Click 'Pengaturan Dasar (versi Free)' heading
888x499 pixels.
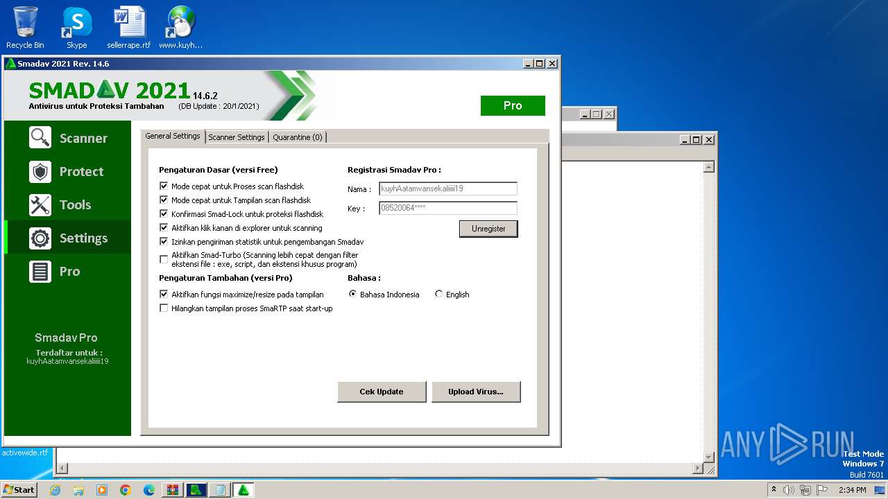click(219, 170)
